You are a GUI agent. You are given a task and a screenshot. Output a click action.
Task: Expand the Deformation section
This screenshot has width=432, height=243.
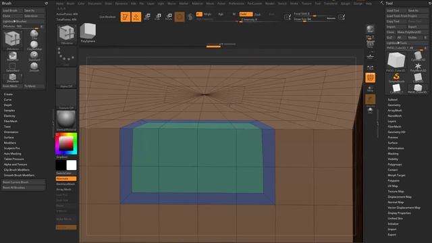pos(396,148)
